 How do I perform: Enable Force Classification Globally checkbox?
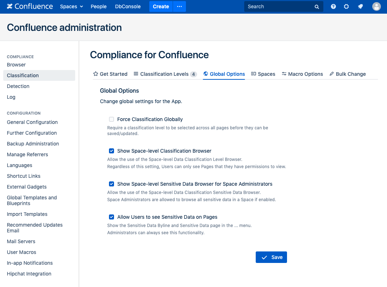[x=111, y=119]
